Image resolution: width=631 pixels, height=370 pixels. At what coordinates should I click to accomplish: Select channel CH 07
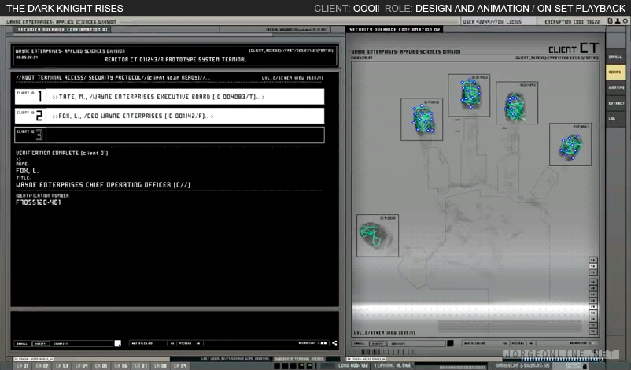point(141,365)
